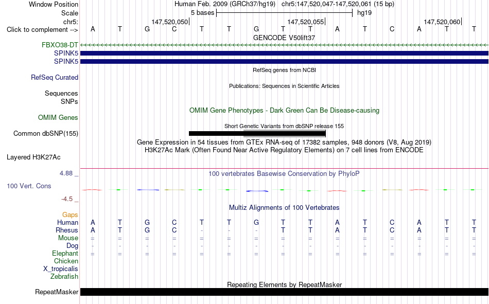Click the Human alignment row label
The height and width of the screenshot is (304, 489).
pos(67,222)
